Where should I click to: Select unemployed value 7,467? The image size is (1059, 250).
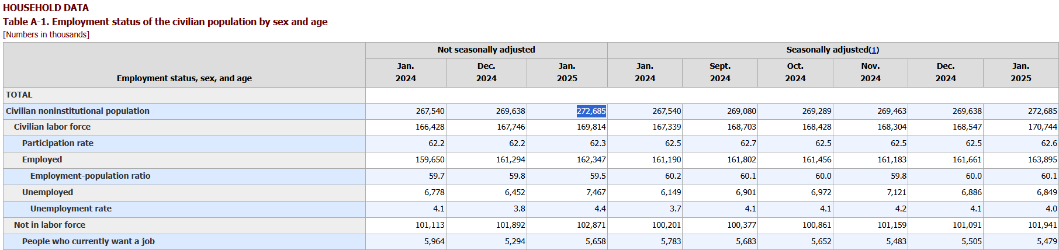(596, 192)
